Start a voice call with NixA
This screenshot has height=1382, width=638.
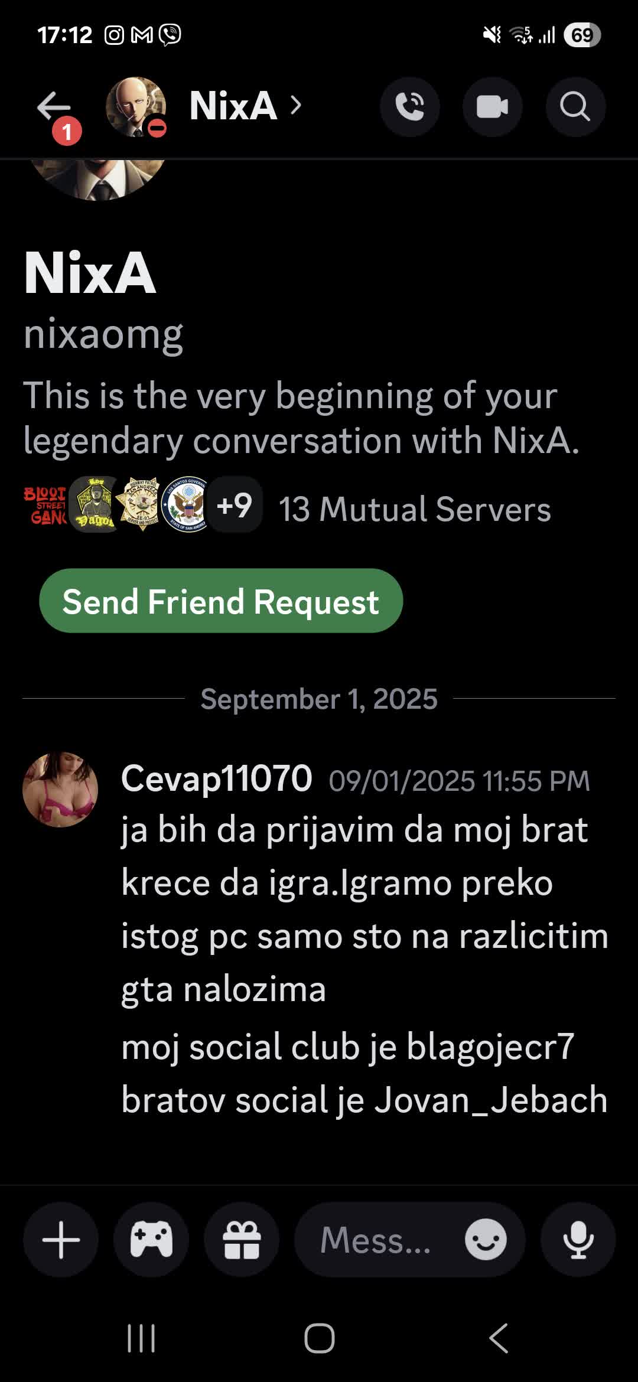click(410, 107)
